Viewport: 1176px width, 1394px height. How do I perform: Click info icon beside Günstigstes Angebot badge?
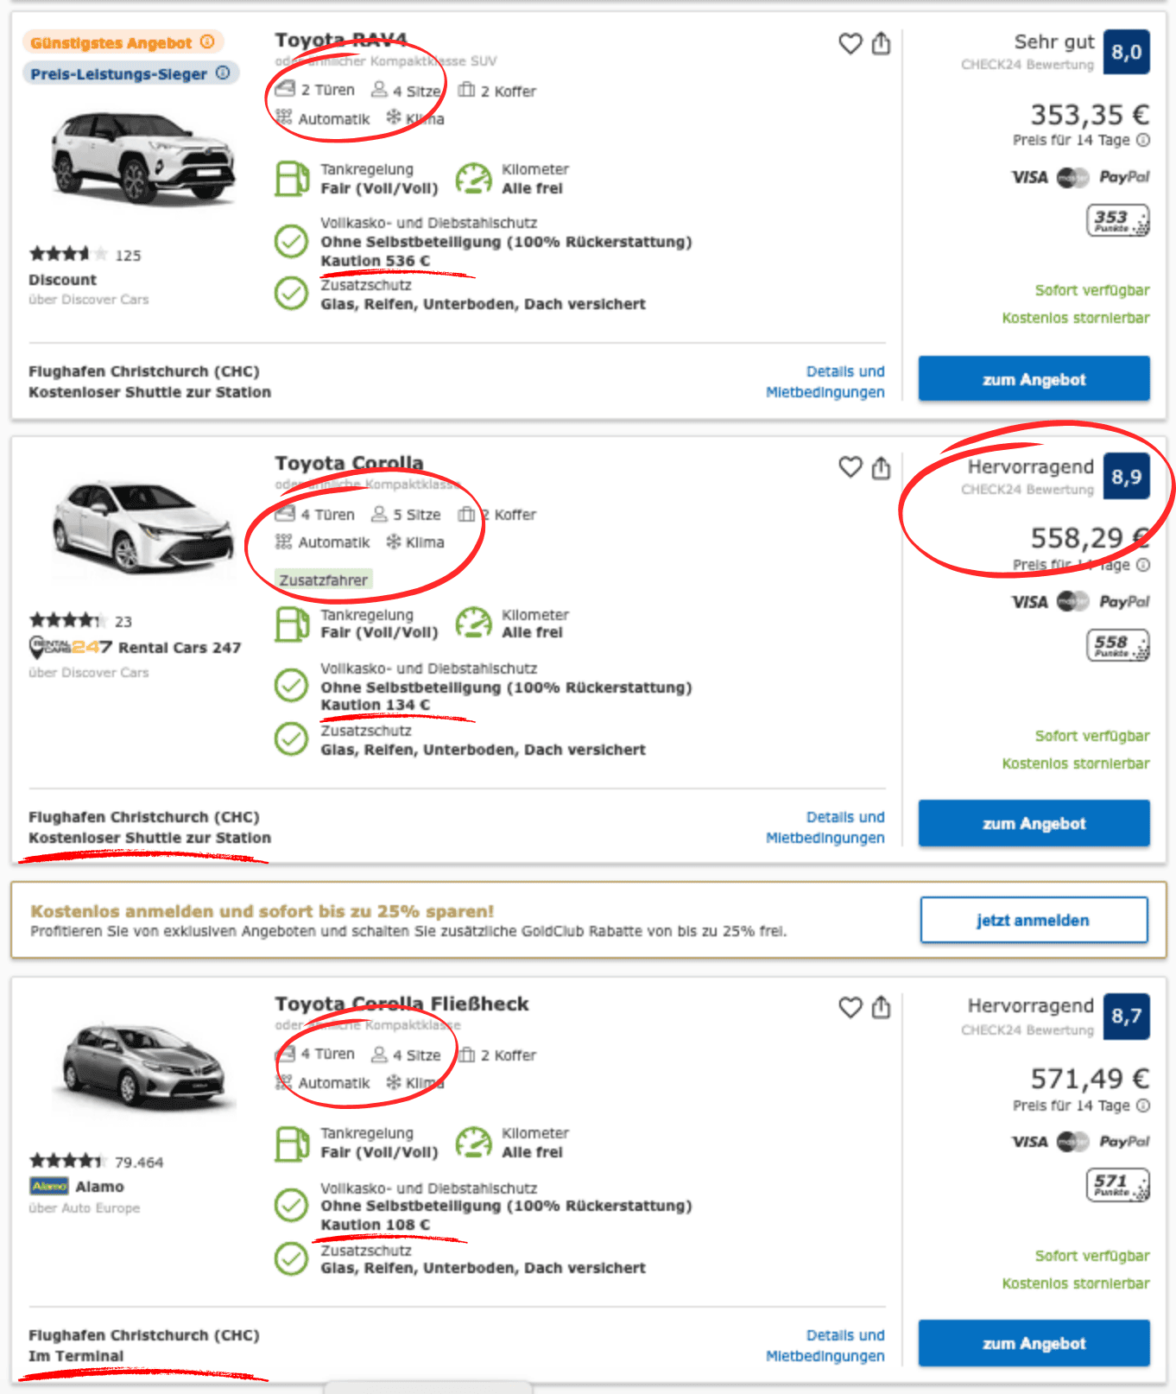207,41
